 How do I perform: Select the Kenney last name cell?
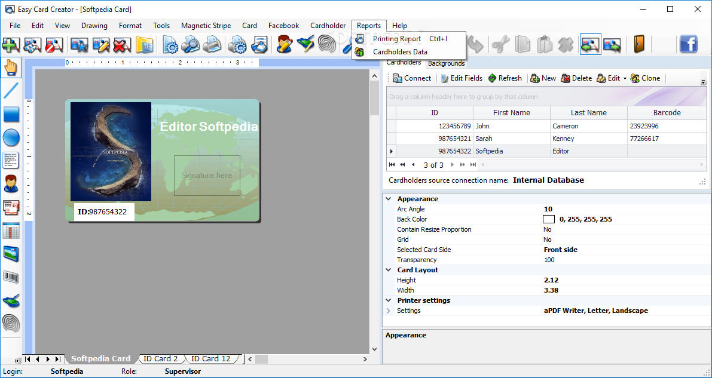[x=588, y=139]
